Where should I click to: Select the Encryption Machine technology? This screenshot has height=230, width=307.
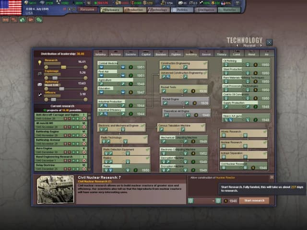coord(183,168)
